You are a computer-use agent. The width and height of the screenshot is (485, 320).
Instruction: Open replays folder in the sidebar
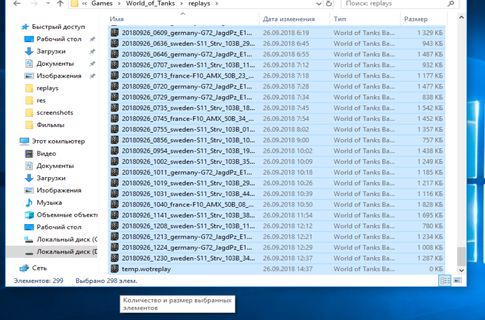pos(47,88)
